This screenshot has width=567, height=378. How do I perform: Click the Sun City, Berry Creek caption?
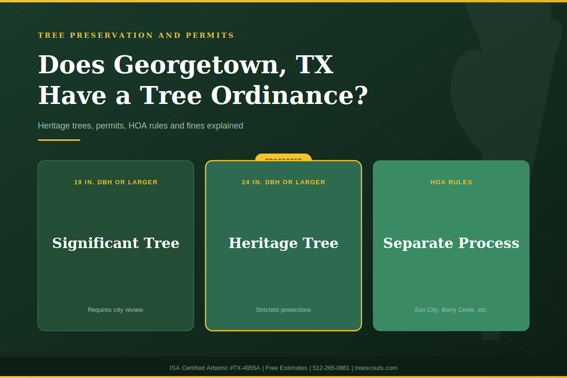point(451,309)
